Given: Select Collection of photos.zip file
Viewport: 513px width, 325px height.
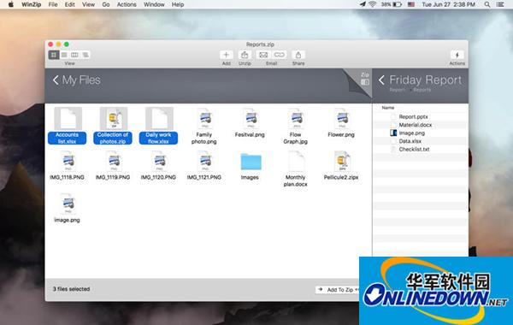Looking at the screenshot, I should pyautogui.click(x=113, y=126).
